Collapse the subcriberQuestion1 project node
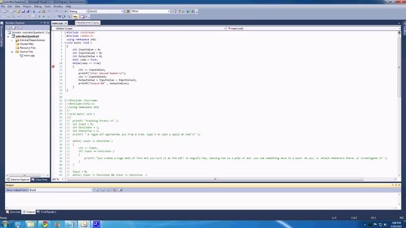Image resolution: width=406 pixels, height=228 pixels. (x=8, y=37)
